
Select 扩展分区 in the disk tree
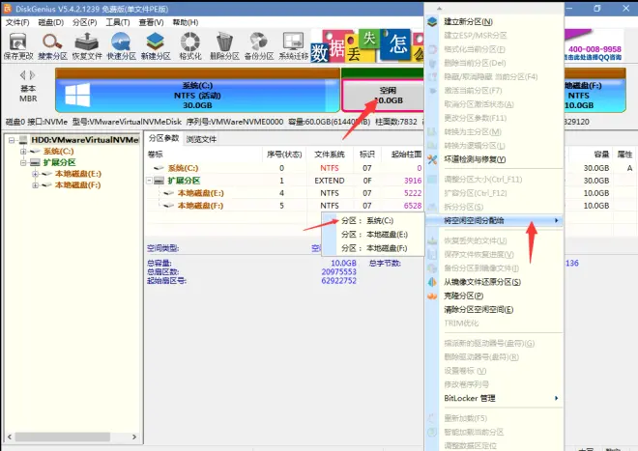(x=59, y=162)
